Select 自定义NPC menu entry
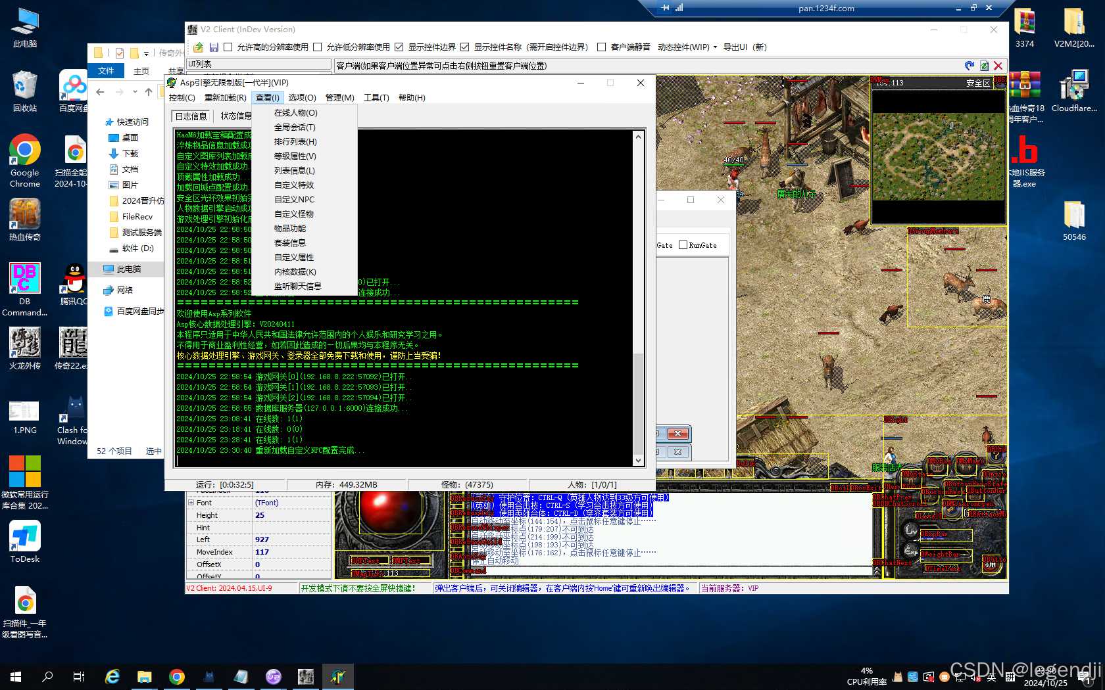The width and height of the screenshot is (1105, 690). [294, 200]
